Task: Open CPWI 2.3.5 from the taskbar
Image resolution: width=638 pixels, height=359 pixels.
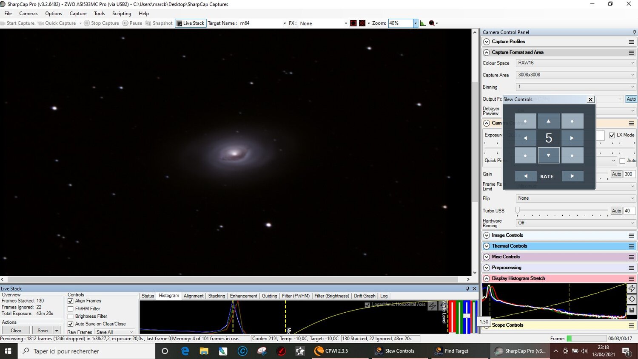Action: point(331,351)
